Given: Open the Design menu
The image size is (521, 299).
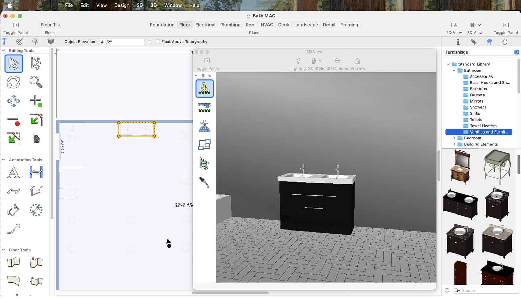Looking at the screenshot, I should 122,5.
